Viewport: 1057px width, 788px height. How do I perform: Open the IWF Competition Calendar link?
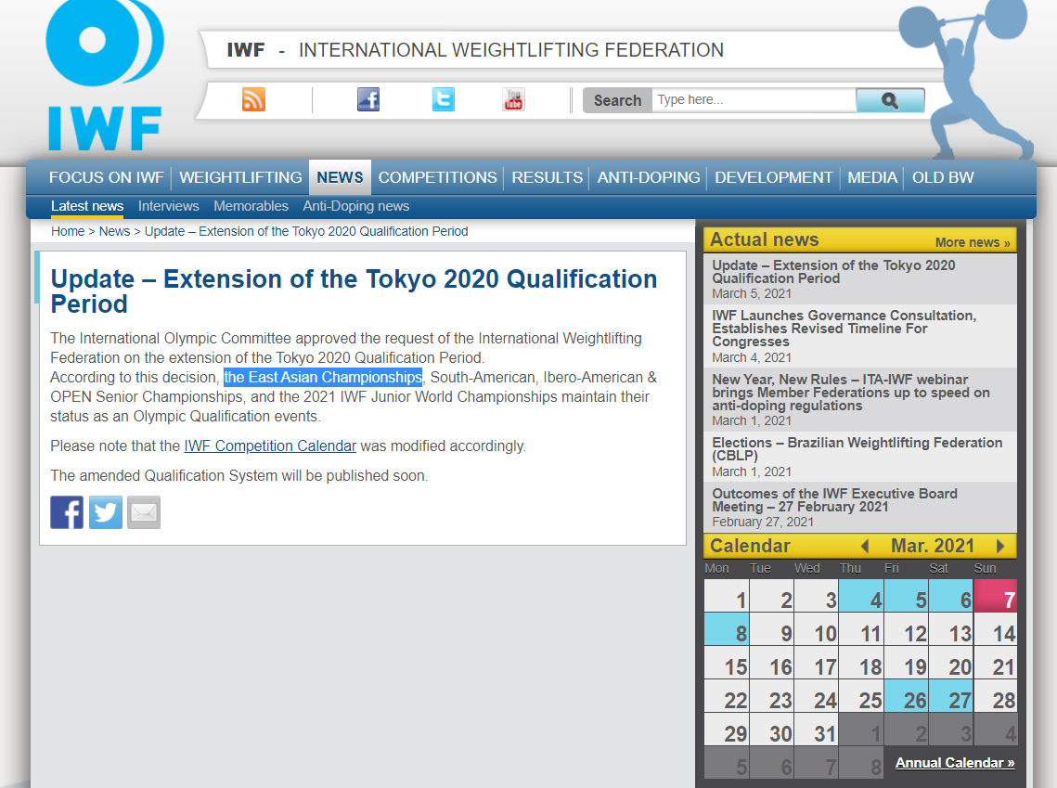click(x=270, y=446)
